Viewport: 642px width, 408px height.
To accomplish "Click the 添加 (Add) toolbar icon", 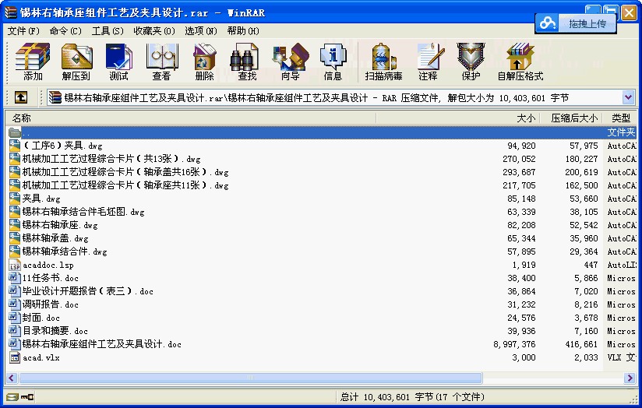I will tap(33, 62).
